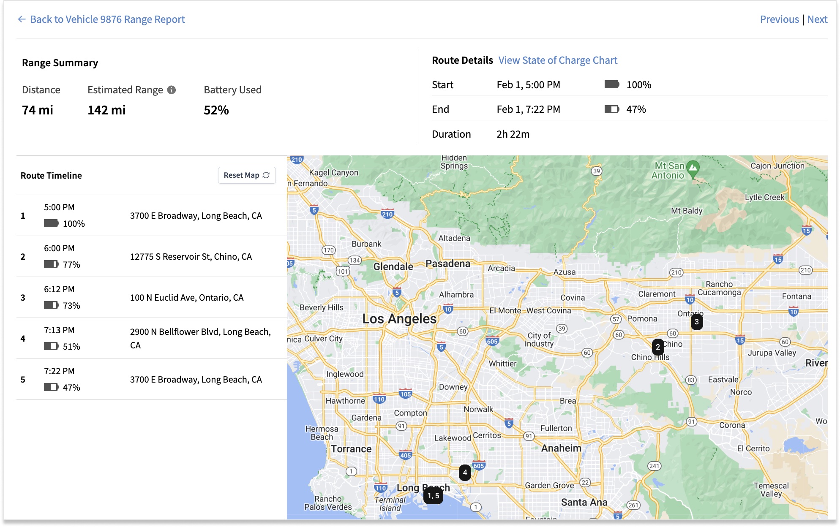Screen dimensions: 840x527
Task: Click the refresh icon in Reset Map
Action: coord(266,175)
